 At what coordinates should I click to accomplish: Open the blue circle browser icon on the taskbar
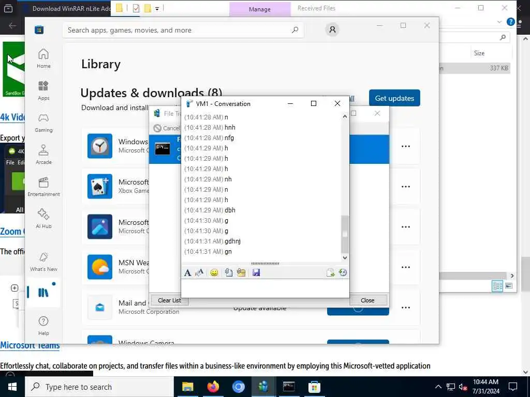pyautogui.click(x=238, y=387)
